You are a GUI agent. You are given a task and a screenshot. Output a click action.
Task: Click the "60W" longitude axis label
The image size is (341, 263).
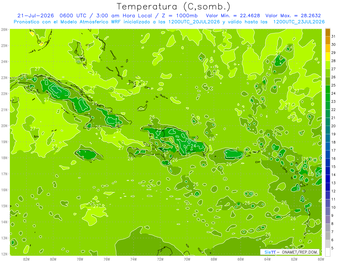click(x=321, y=259)
